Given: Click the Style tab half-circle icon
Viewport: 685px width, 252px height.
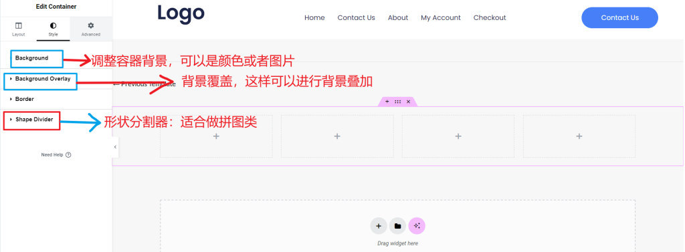Looking at the screenshot, I should pos(54,26).
